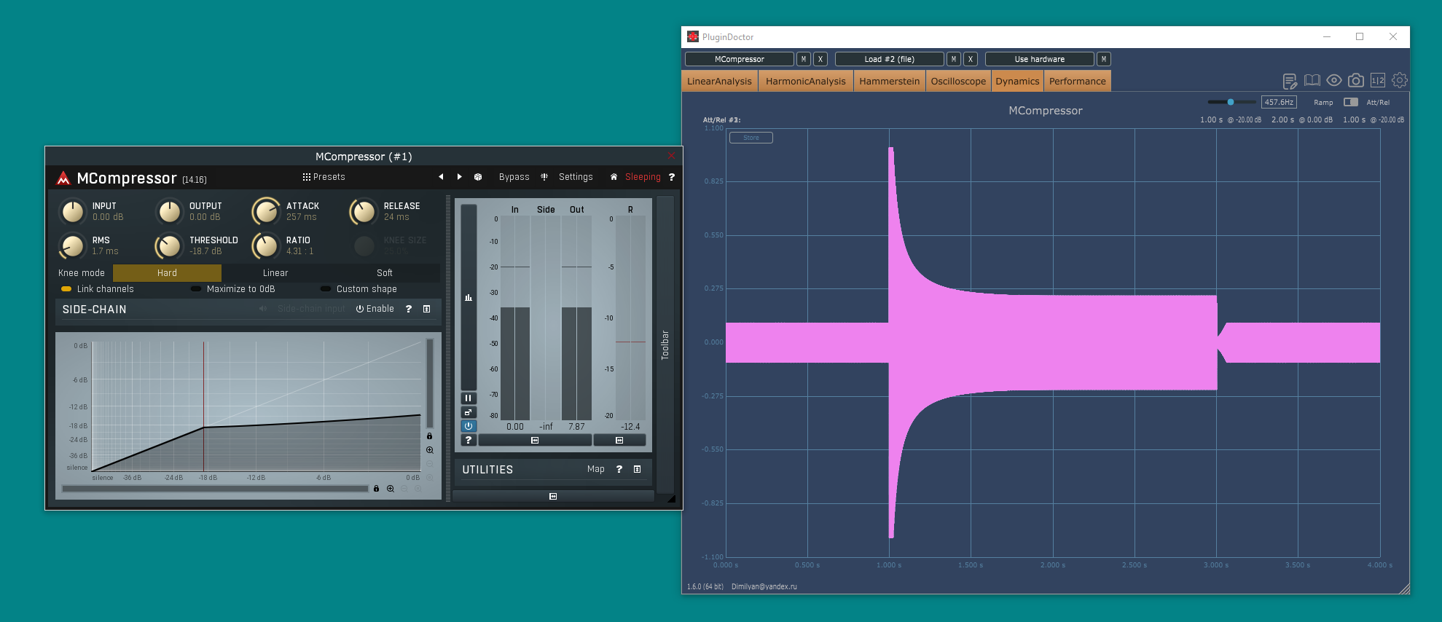Adjust the frequency slider near 457.6Hz
Image resolution: width=1442 pixels, height=622 pixels.
tap(1231, 103)
